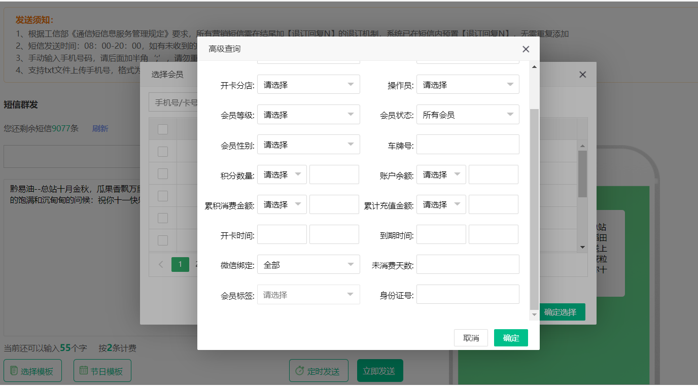698x387 pixels.
Task: Confirm the advanced query with 确定
Action: click(511, 337)
